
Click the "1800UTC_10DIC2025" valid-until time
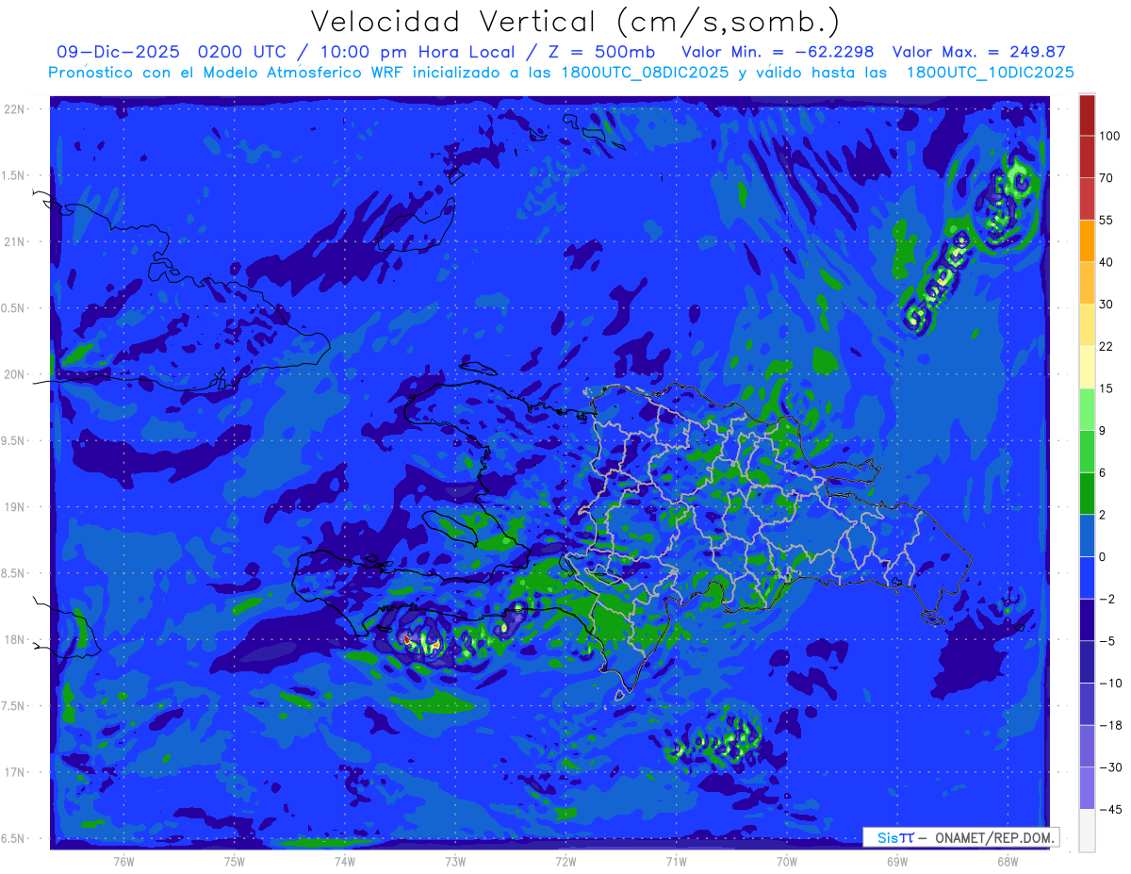(x=991, y=72)
